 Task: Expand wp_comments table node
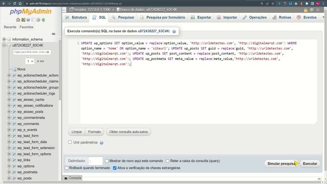point(9,124)
